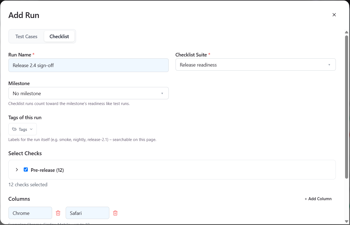
Task: Delete the Chrome column with its trash icon
Action: 58,213
